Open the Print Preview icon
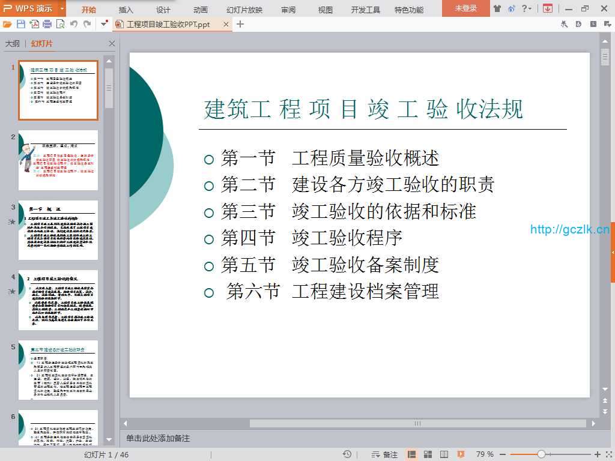Image resolution: width=615 pixels, height=461 pixels. [60, 24]
